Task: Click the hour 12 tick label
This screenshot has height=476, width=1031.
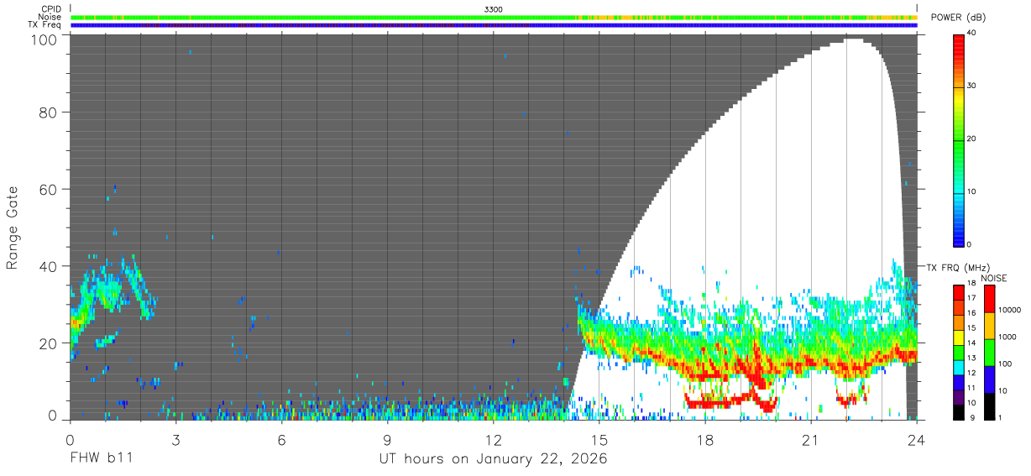Action: [494, 438]
